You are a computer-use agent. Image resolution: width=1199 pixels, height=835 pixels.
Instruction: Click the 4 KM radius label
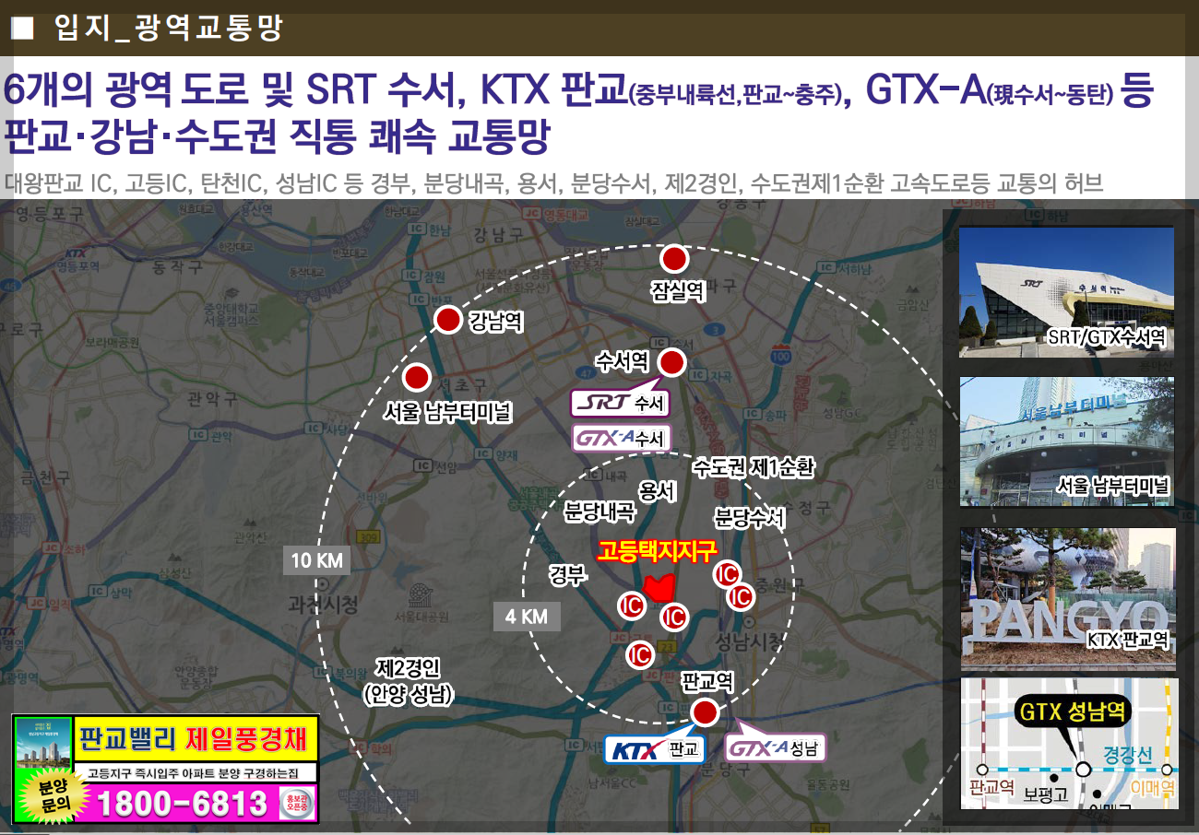pos(527,617)
